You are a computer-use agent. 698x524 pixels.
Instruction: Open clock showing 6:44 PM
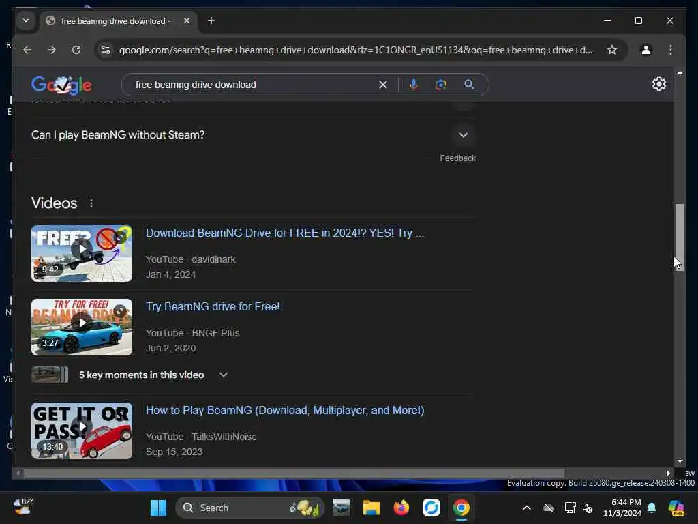[622, 508]
